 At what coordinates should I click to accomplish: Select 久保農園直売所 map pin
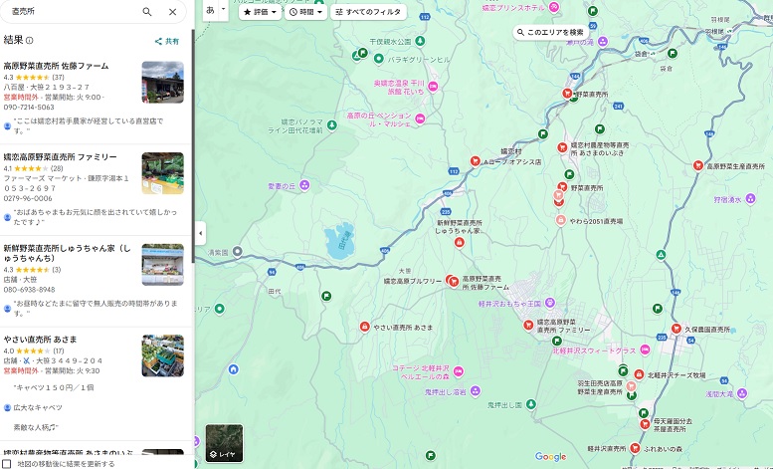(x=676, y=329)
